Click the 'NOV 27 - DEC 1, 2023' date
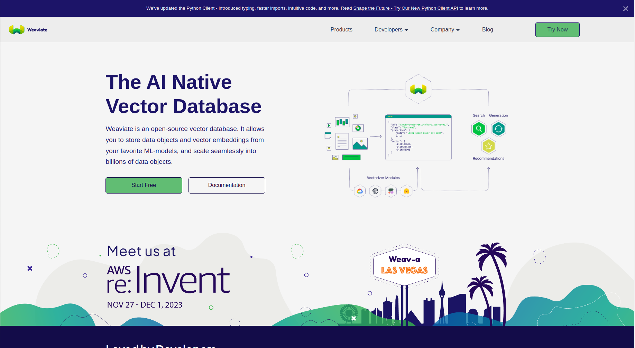The height and width of the screenshot is (348, 635). [145, 305]
